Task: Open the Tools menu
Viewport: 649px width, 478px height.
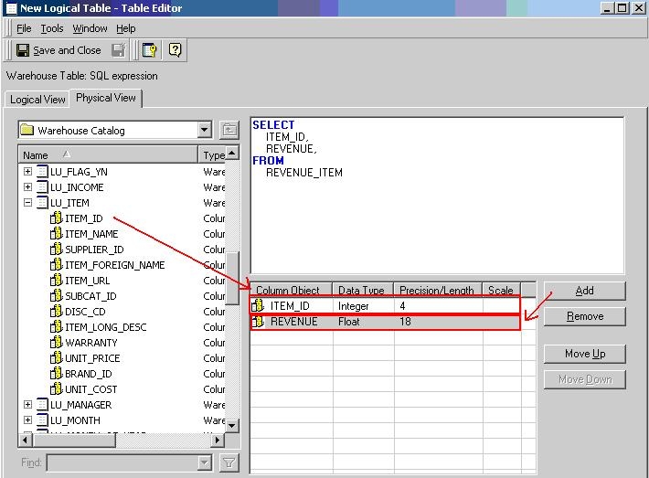Action: click(52, 28)
